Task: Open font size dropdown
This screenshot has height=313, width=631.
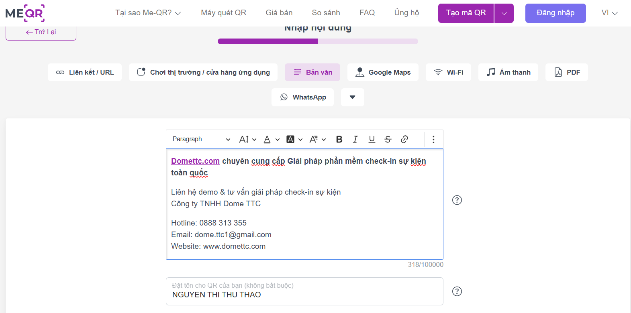Action: (x=248, y=139)
